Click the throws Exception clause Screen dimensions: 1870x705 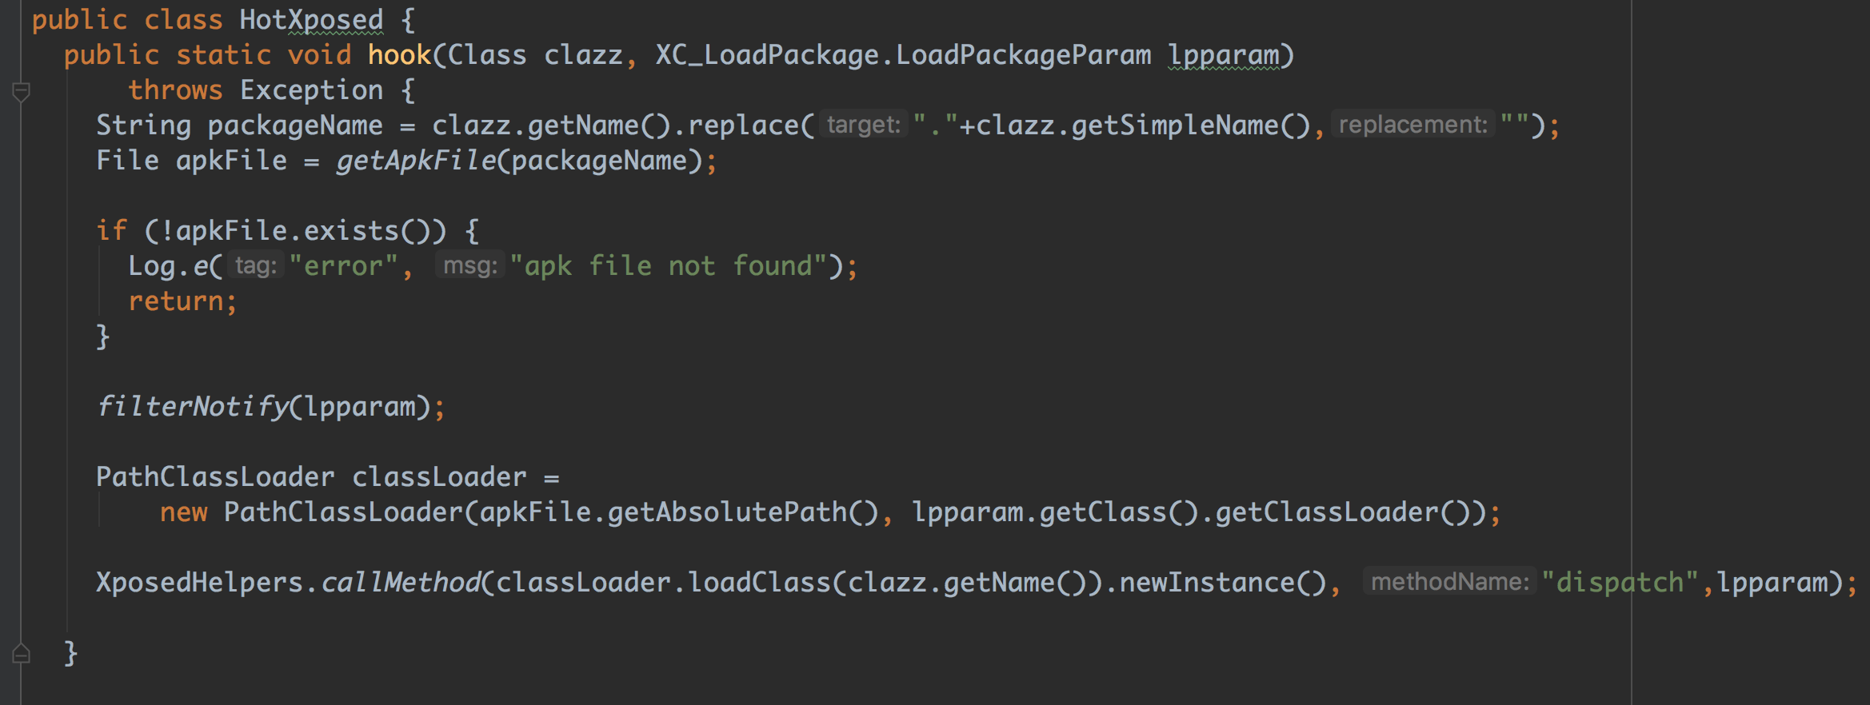[x=256, y=90]
